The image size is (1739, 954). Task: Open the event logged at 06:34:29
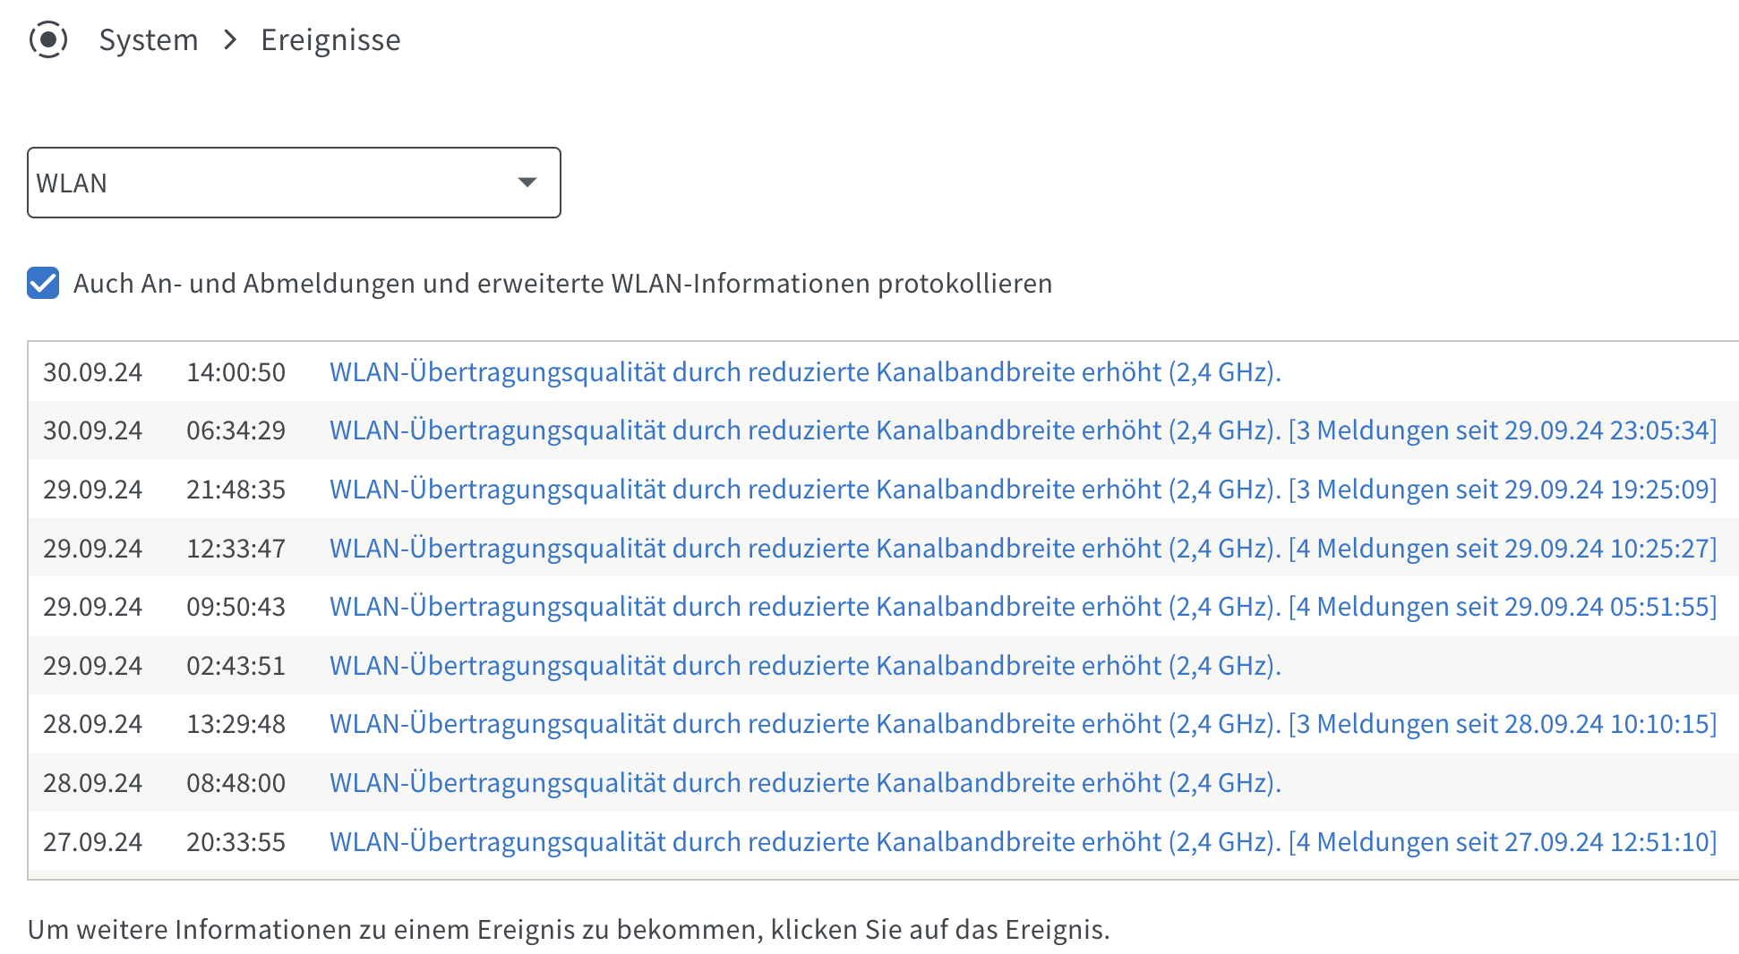1024,430
